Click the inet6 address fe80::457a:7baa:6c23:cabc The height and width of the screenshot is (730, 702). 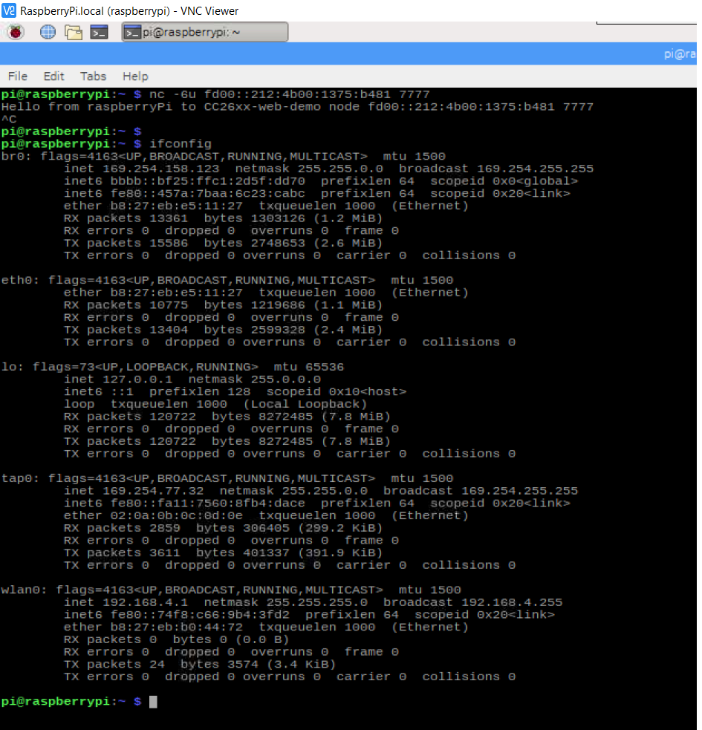[208, 193]
